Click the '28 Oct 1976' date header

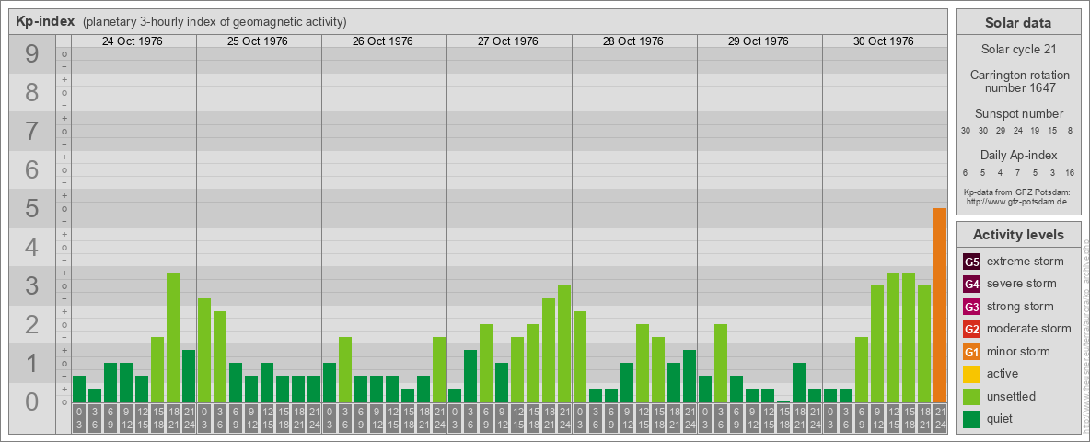pos(633,41)
